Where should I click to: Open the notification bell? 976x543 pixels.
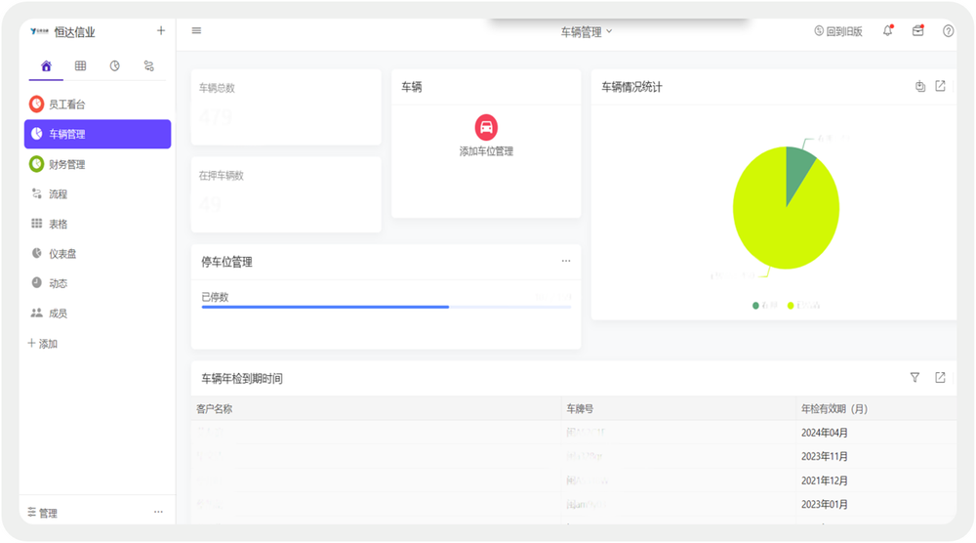[887, 31]
